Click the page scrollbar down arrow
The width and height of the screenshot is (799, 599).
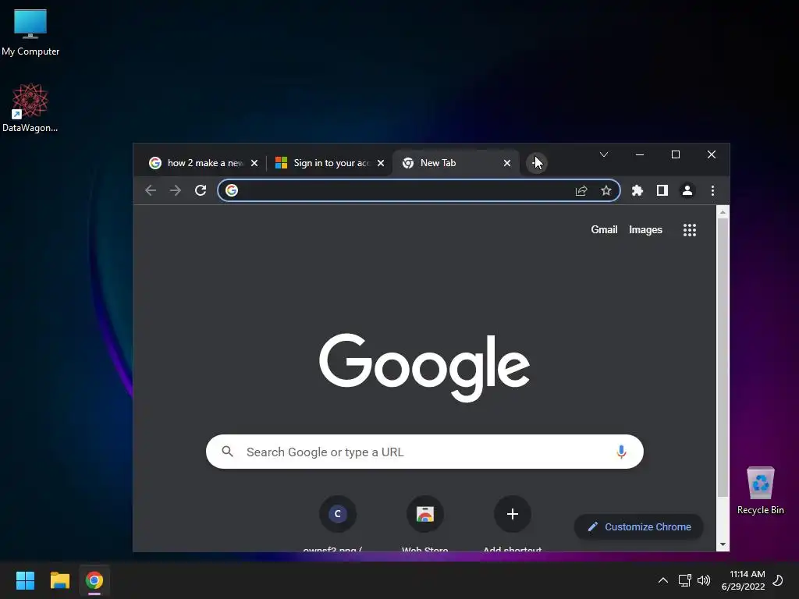[x=723, y=544]
